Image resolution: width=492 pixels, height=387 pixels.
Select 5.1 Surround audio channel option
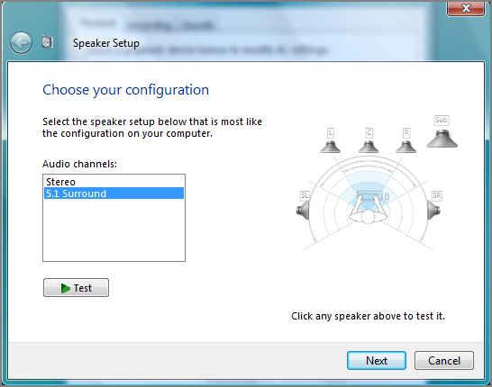114,193
